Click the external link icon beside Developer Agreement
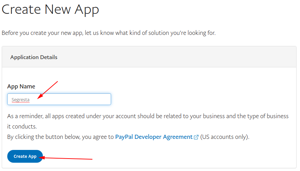 (x=196, y=137)
